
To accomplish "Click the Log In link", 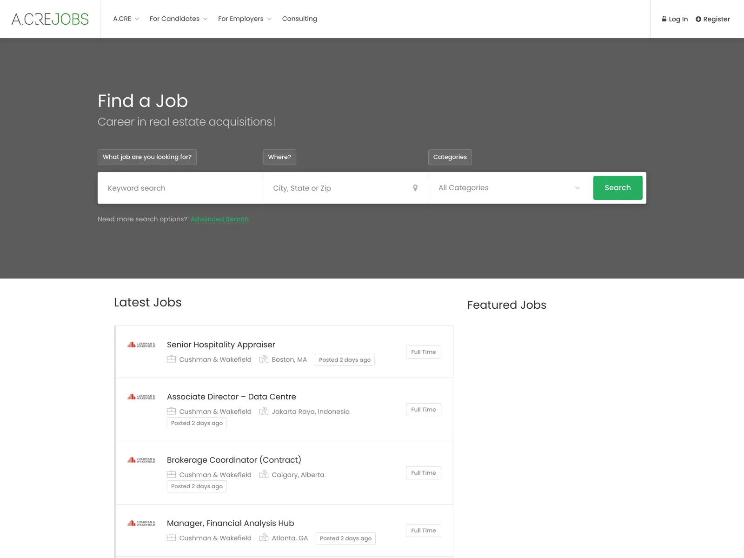I will (675, 19).
